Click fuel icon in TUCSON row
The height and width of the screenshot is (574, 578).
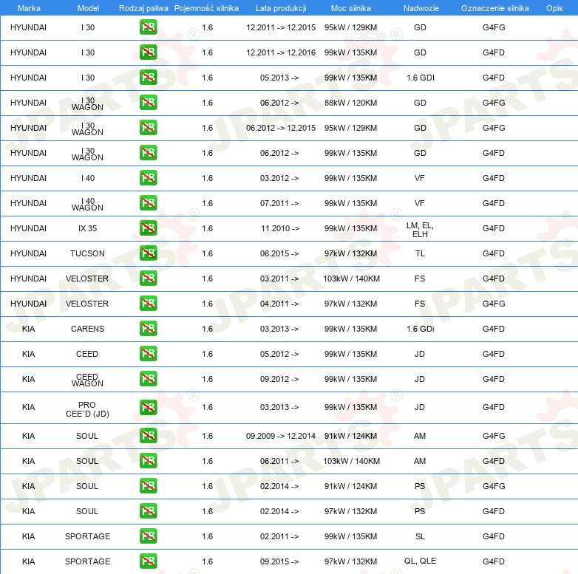148,253
